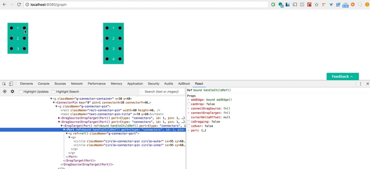370x169 pixels.
Task: Enable the Highlight Updates checkbox
Action: [x=21, y=92]
